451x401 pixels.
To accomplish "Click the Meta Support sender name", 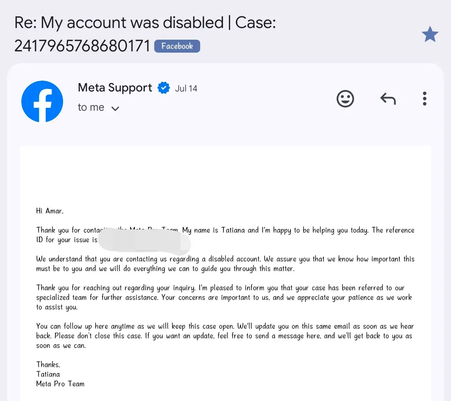I will (115, 87).
